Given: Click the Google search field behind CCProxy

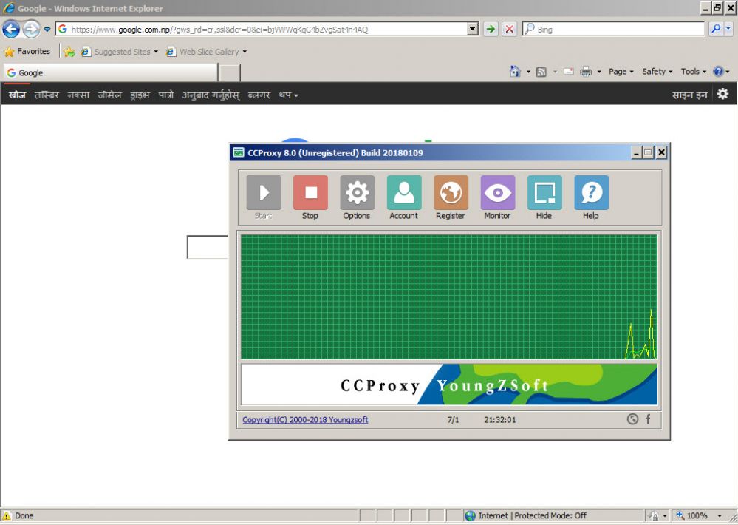Looking at the screenshot, I should pyautogui.click(x=208, y=247).
